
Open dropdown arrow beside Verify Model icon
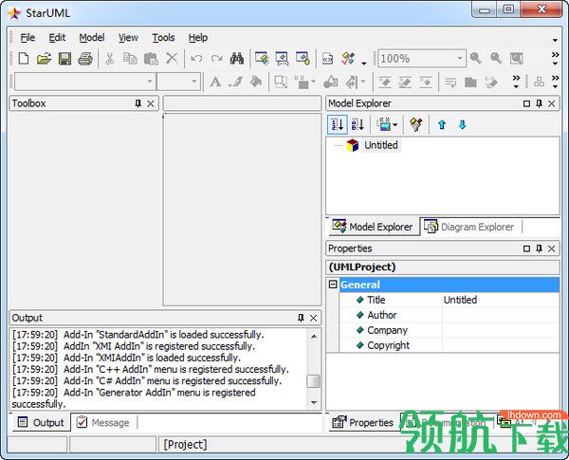pos(363,64)
